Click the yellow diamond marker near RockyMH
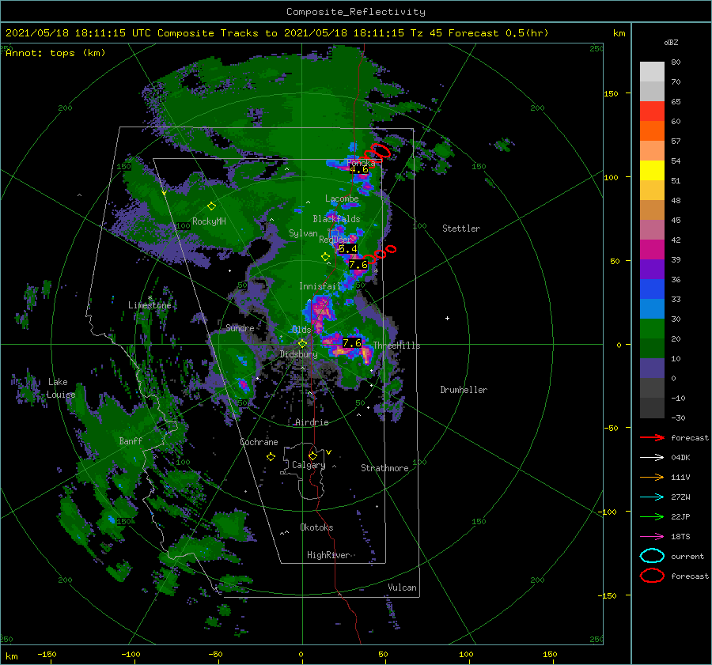Viewport: 712px width, 665px height. coord(211,206)
